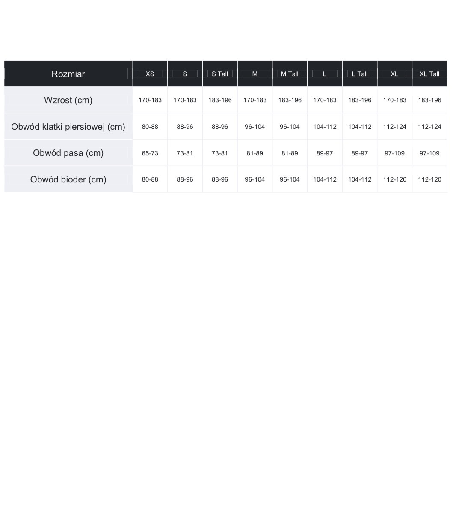Click the 97-109 waist cell under XL
453x530 pixels.
394,153
